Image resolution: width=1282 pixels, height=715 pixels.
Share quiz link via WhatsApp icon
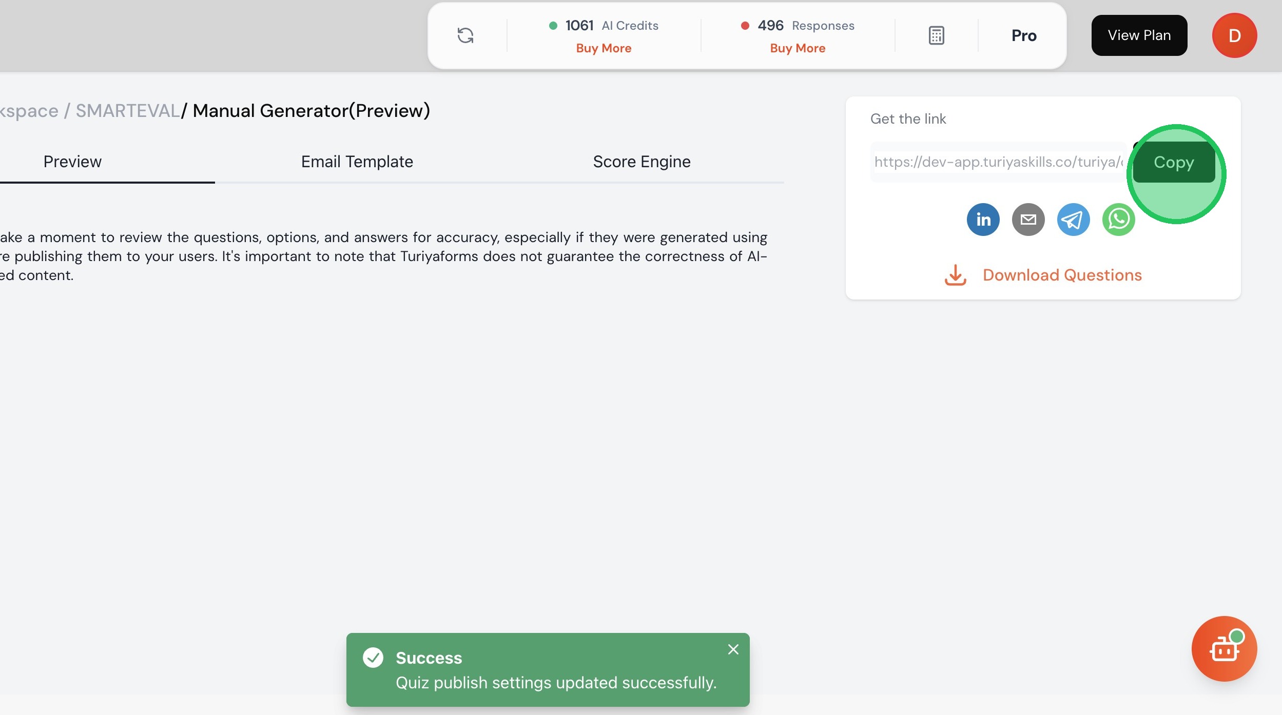[x=1118, y=220]
